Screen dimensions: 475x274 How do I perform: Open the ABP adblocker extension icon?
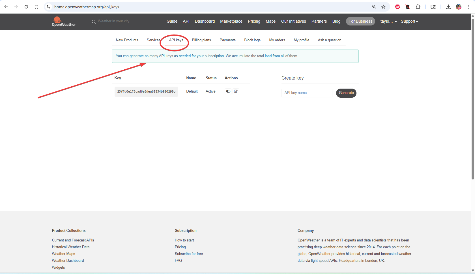pyautogui.click(x=397, y=7)
